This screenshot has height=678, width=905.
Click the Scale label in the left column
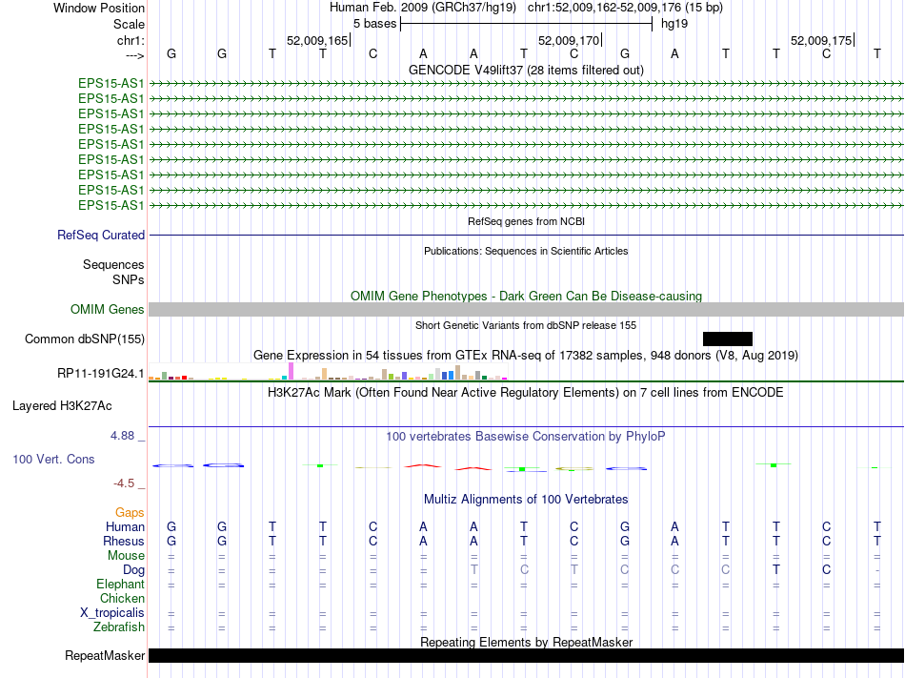point(129,24)
